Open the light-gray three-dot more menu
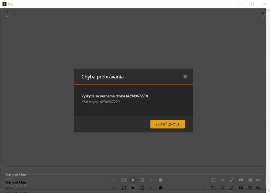This screenshot has width=271, height=193. (x=204, y=180)
